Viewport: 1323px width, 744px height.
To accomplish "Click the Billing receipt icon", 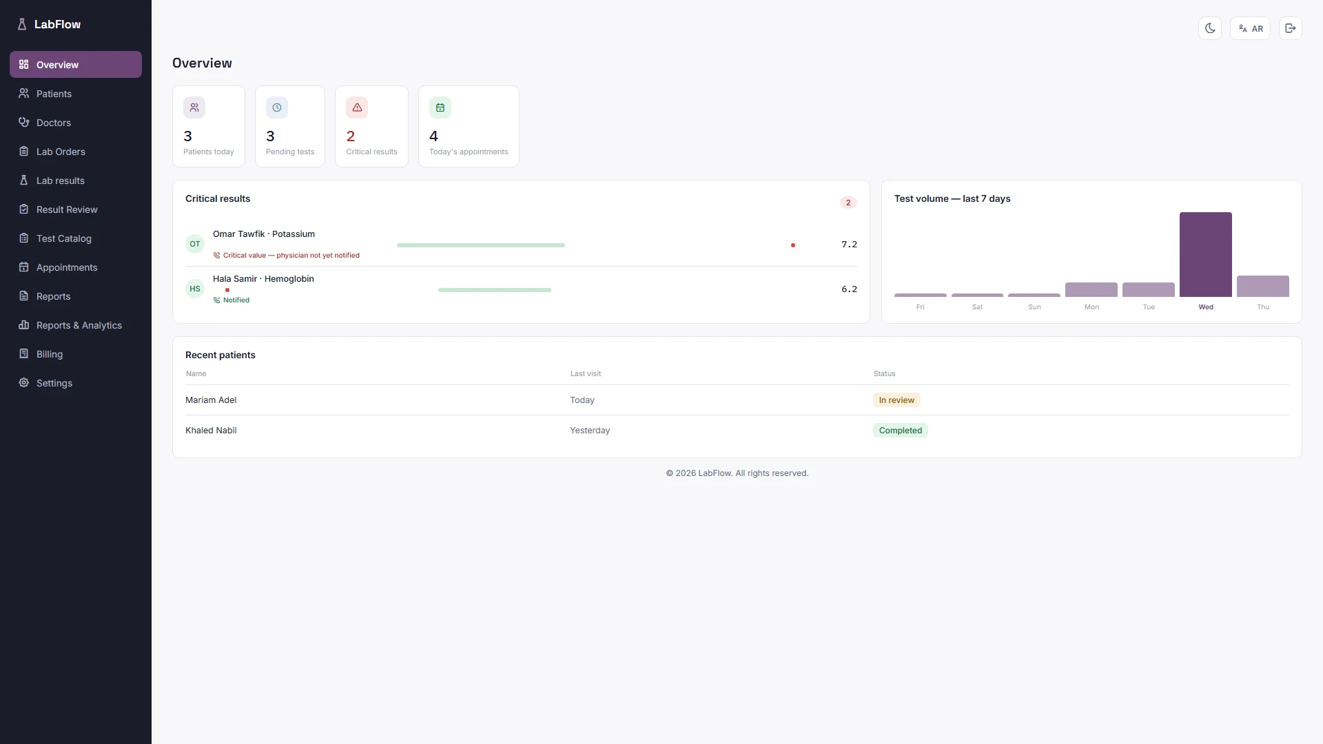I will pos(24,353).
